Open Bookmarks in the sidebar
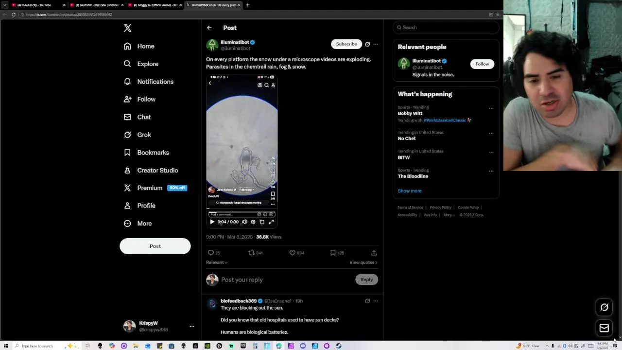Screen dimensions: 622x350 (146, 153)
